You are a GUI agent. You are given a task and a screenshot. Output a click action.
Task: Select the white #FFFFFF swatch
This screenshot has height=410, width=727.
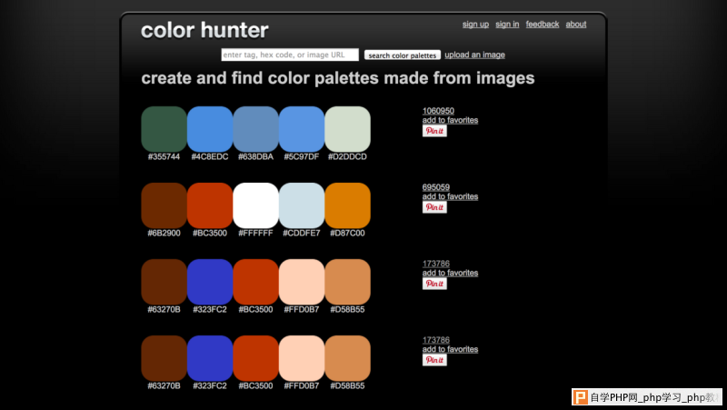(x=255, y=205)
